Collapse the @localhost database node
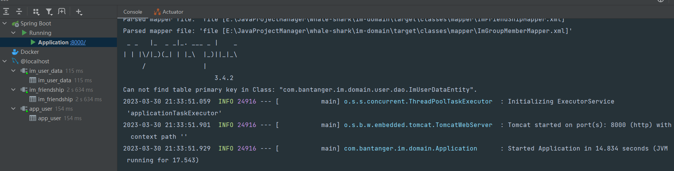Screen dimensions: 674x171 5,61
